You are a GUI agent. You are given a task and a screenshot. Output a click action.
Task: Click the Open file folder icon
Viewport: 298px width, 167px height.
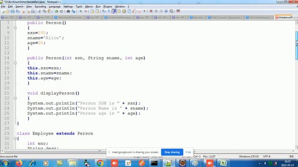pos(7,11)
